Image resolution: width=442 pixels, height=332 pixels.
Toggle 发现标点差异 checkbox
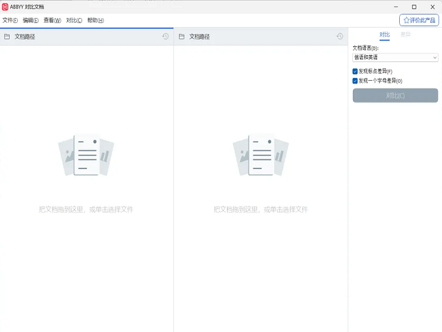pos(355,71)
